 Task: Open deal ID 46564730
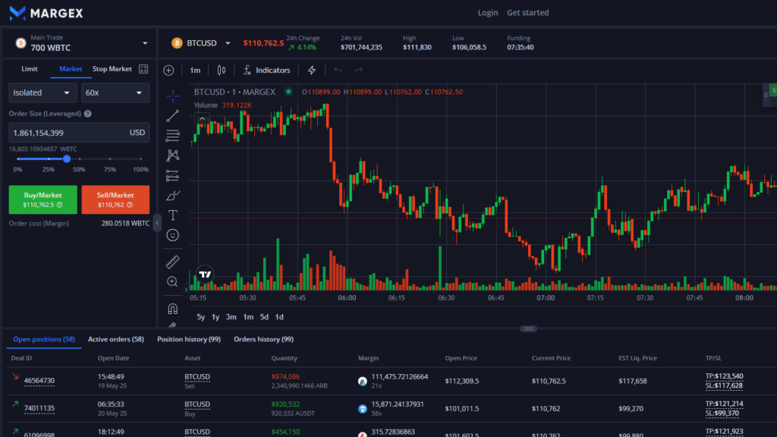[39, 381]
